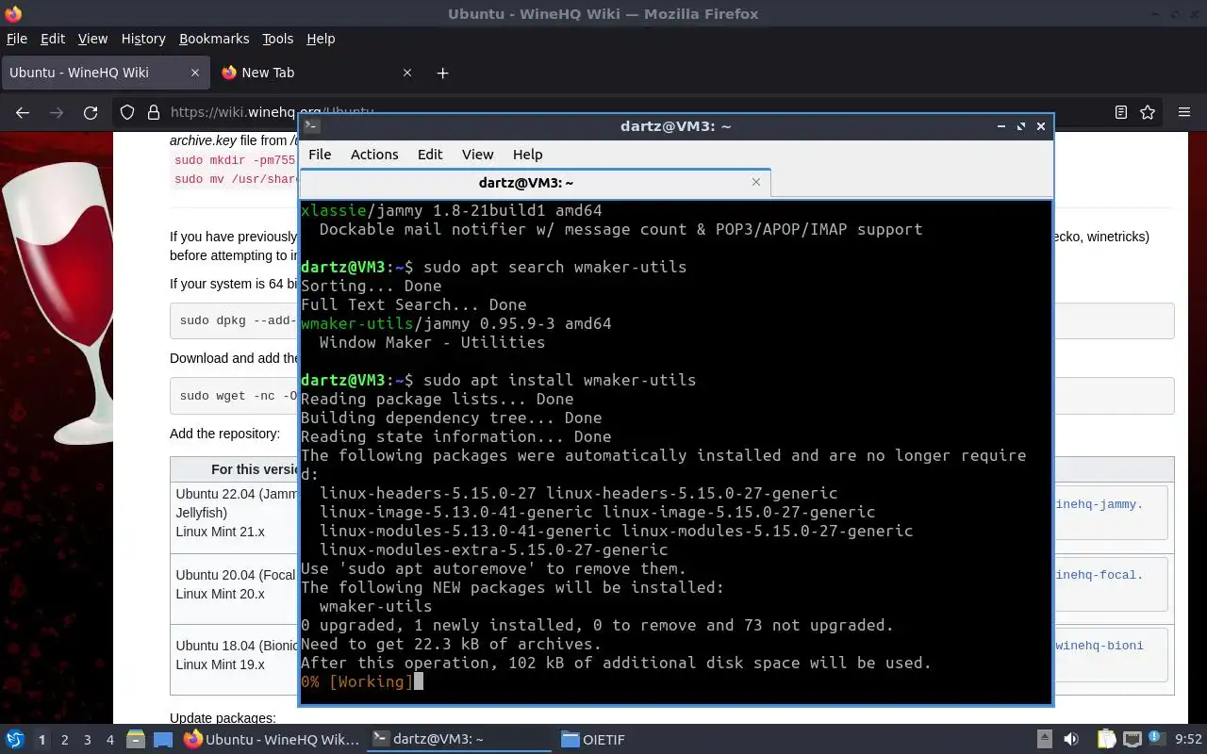Image resolution: width=1207 pixels, height=754 pixels.
Task: Open clipboard manager tray icon
Action: click(x=1107, y=740)
